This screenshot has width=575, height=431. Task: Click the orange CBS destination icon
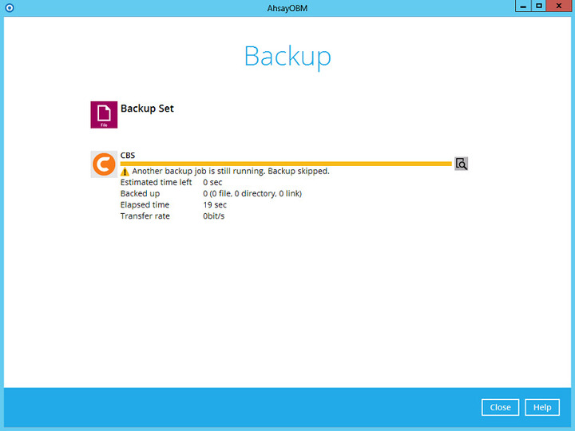point(104,164)
